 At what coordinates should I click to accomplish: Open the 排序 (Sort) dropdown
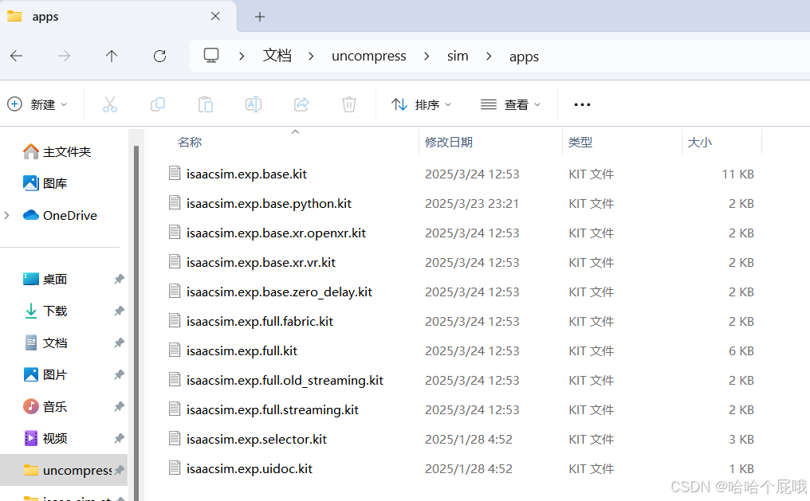pos(422,105)
